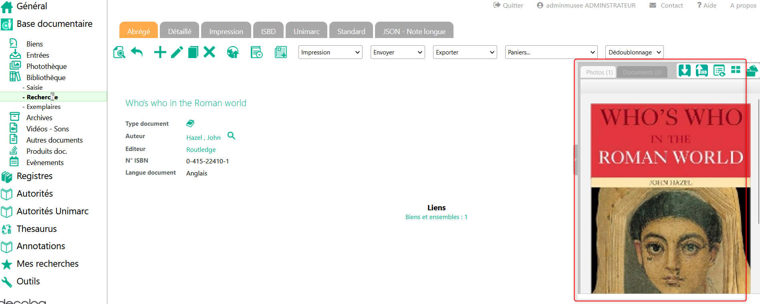Download the photo with arrow-down icon

coord(684,70)
